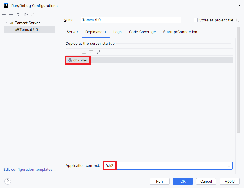Remove the selected run configuration

pos(11,15)
